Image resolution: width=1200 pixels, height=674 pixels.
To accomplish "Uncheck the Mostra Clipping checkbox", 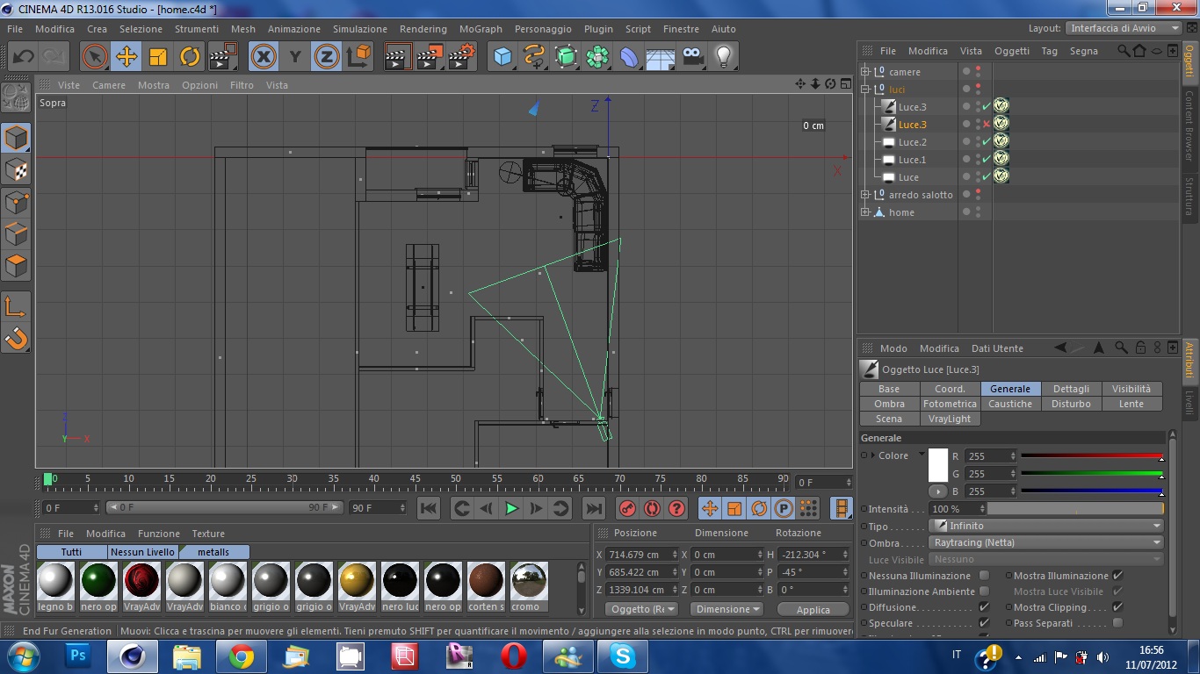I will click(1117, 607).
